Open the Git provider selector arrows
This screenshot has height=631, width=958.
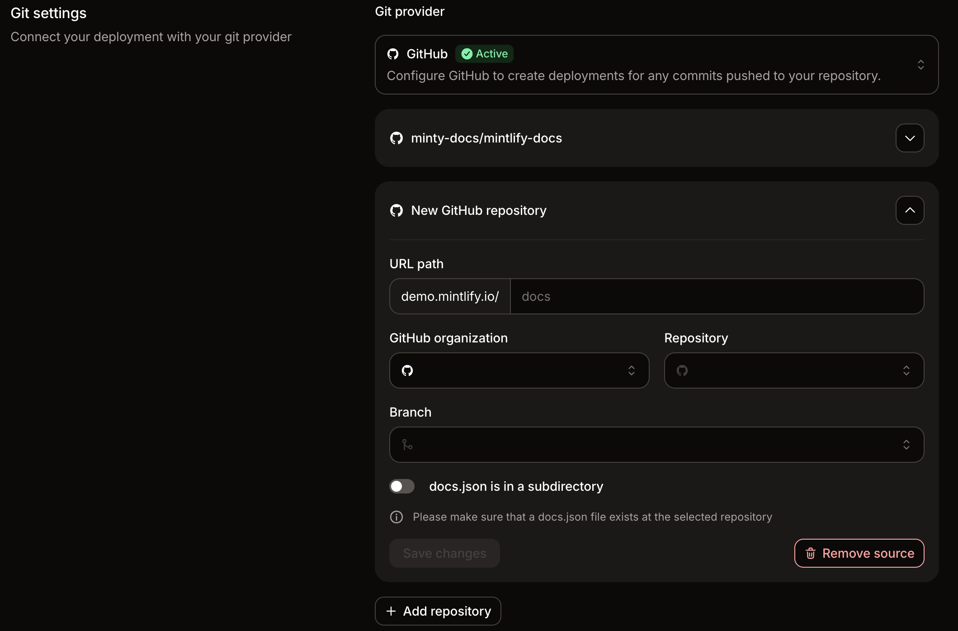tap(920, 65)
